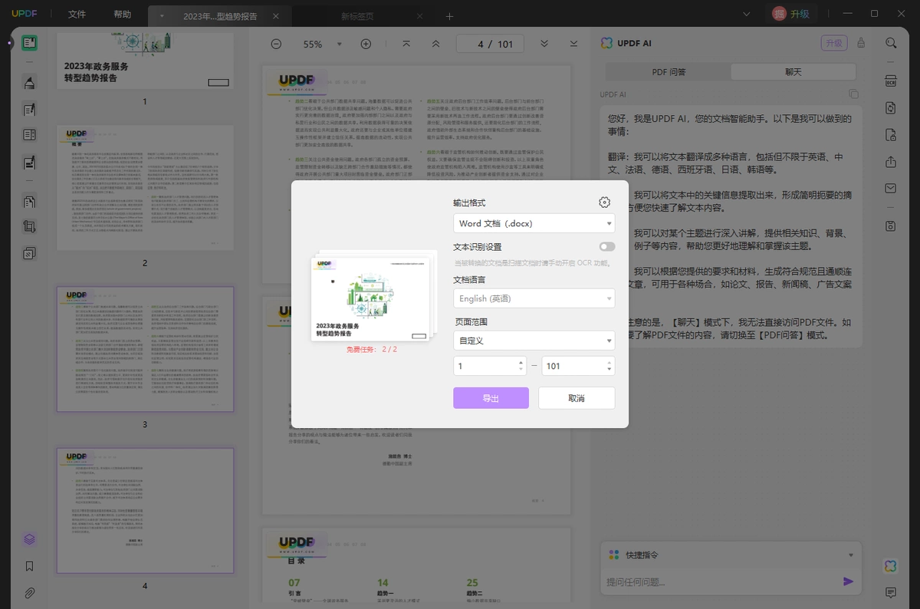The width and height of the screenshot is (920, 609).
Task: Open the Layers panel icon
Action: coord(29,539)
